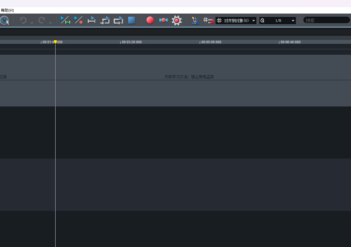Click the 搜索 search field
This screenshot has width=351, height=247.
pyautogui.click(x=326, y=21)
